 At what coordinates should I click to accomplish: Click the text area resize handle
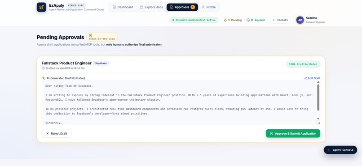point(318,123)
